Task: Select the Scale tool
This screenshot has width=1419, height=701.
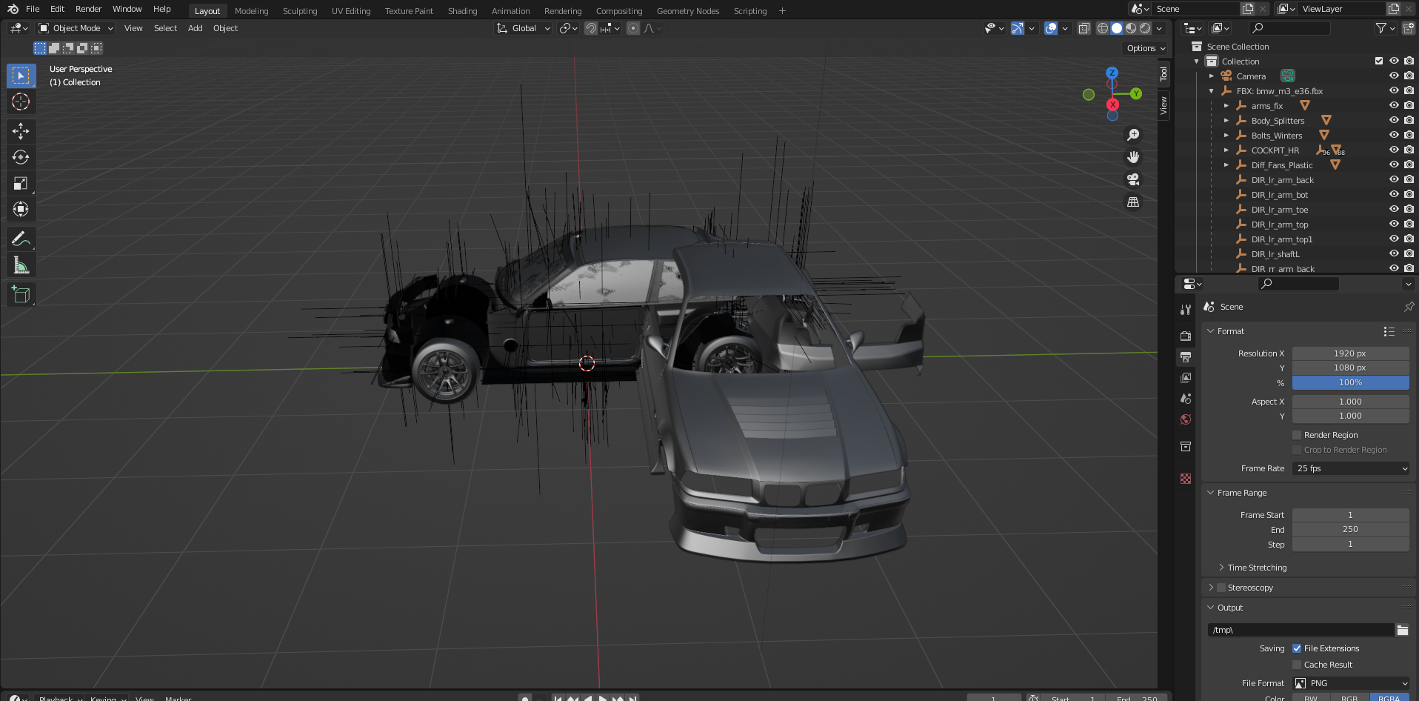Action: (x=21, y=183)
